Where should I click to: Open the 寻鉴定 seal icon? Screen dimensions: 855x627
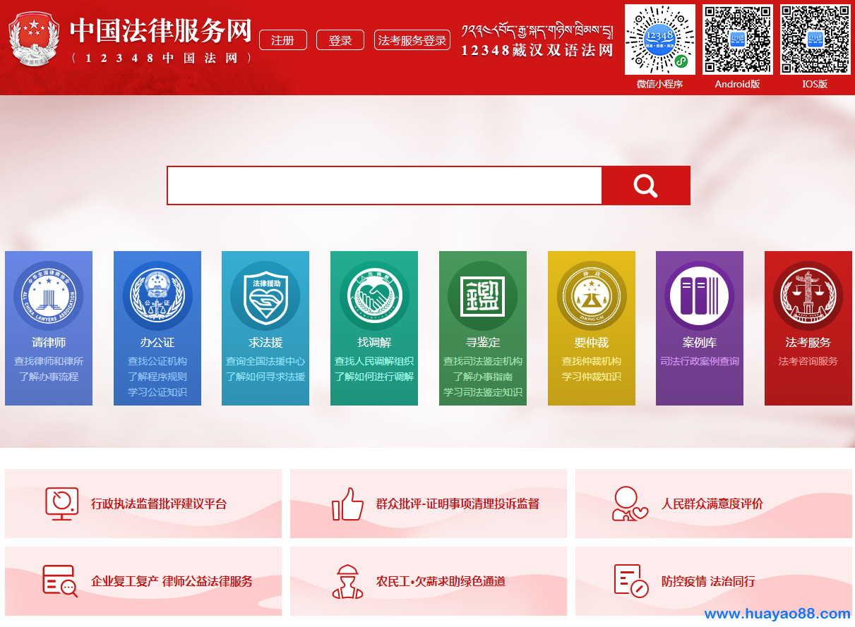(x=483, y=296)
